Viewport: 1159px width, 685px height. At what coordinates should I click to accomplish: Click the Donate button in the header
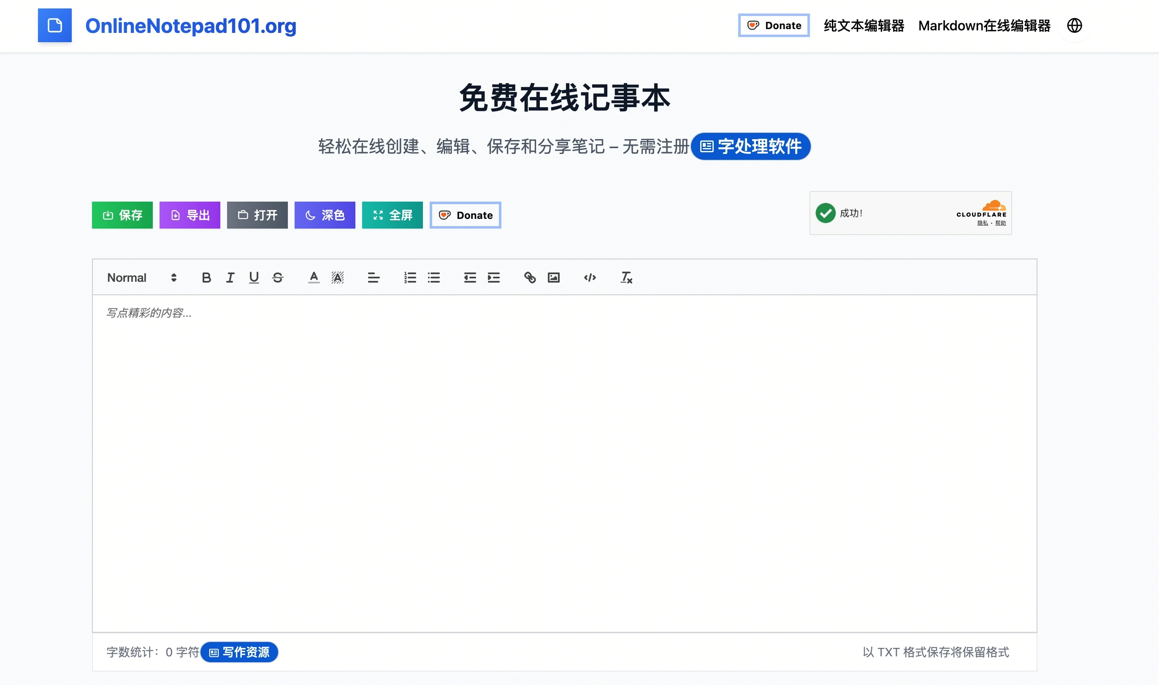point(773,25)
